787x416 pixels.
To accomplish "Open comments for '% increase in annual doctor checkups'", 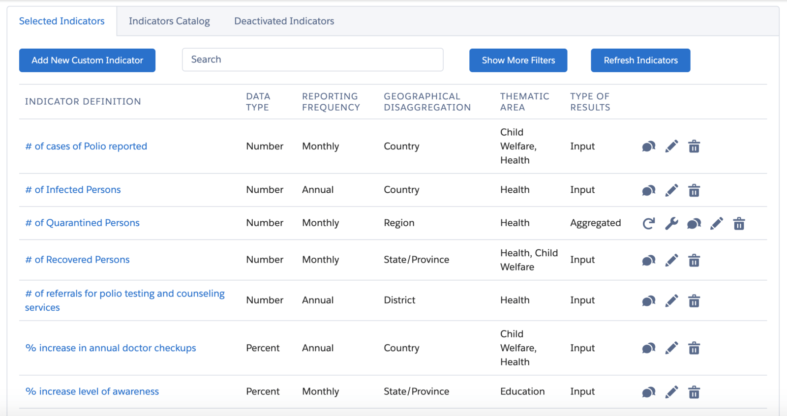I will (649, 348).
